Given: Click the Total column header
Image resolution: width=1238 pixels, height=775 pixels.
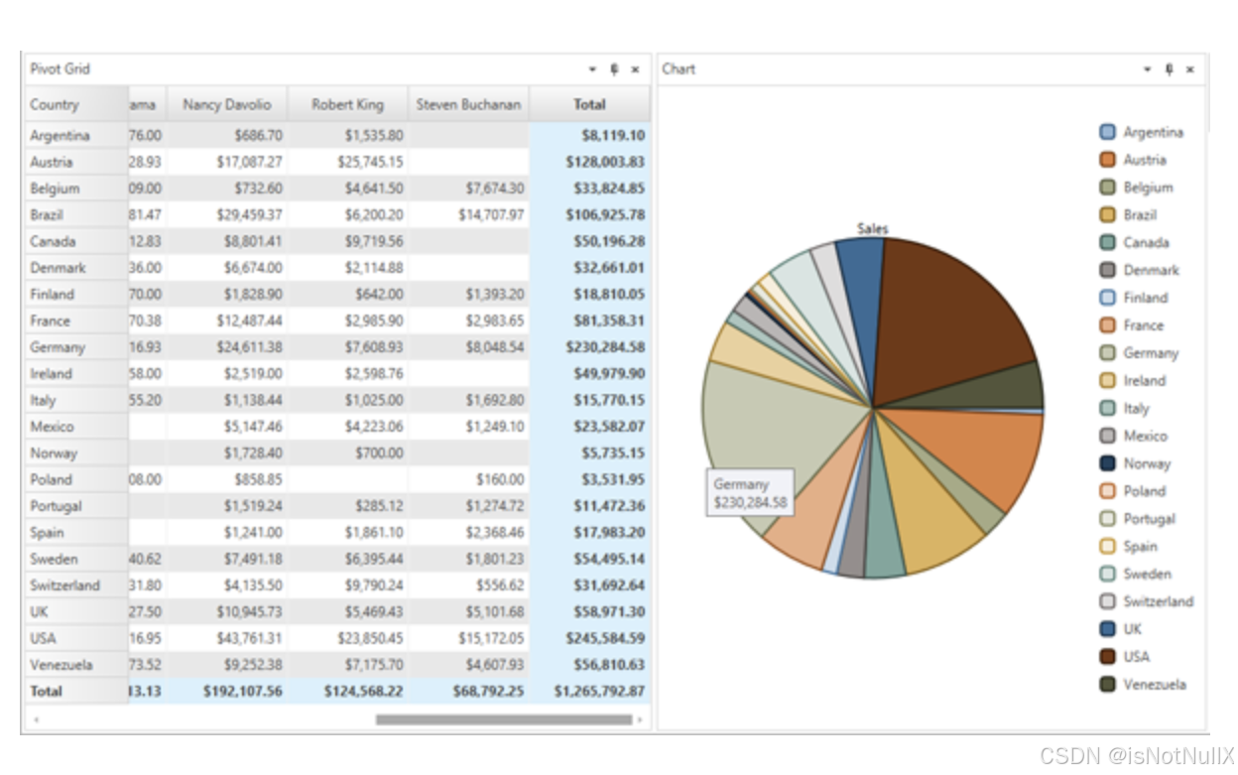Looking at the screenshot, I should 590,104.
